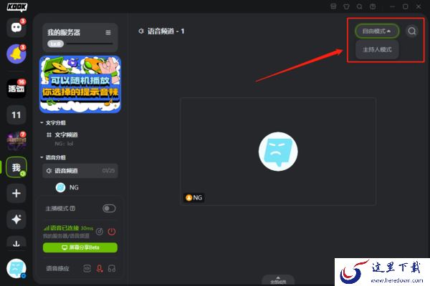Open the 我的服务器 hamburger menu
Image resolution: width=430 pixels, height=286 pixels.
click(108, 33)
